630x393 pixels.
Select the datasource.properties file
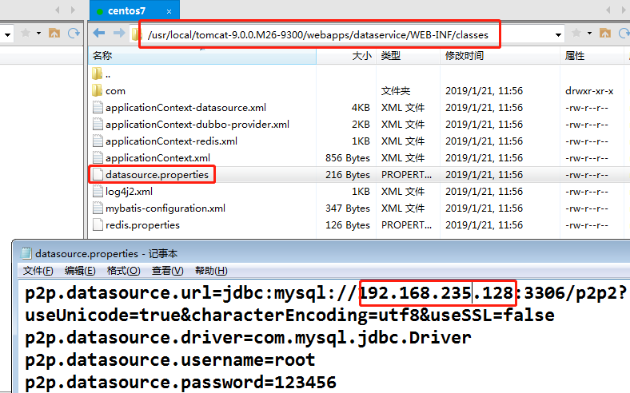156,174
